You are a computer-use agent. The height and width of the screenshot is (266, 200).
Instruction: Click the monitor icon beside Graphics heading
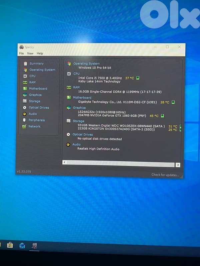coord(69,108)
